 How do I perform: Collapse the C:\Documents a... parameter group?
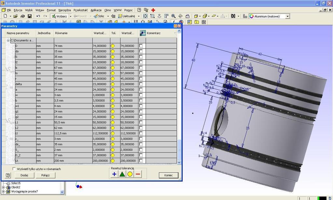point(8,40)
